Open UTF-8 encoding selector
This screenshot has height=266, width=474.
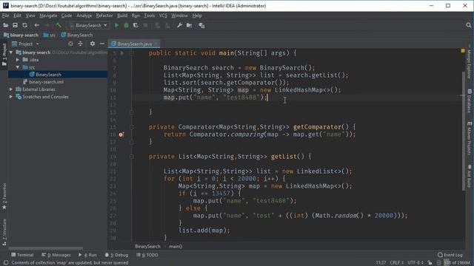pyautogui.click(x=415, y=263)
